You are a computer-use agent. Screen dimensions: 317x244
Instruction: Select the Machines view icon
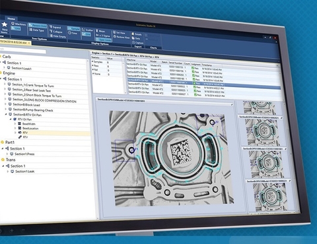pos(13,24)
